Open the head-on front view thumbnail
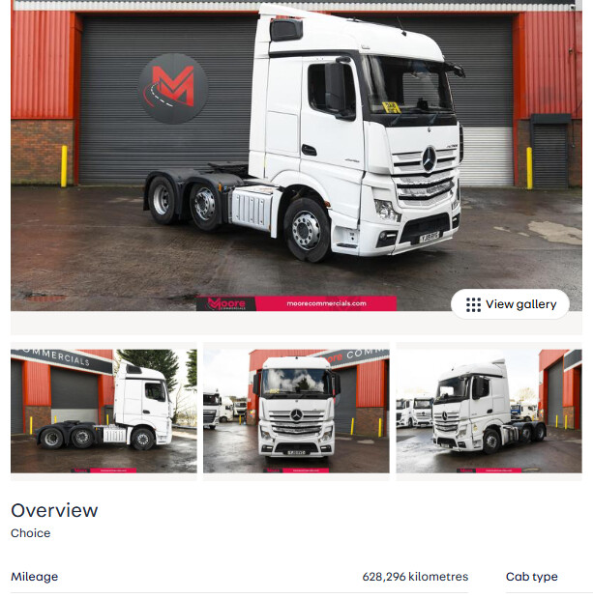Viewport: 593px width, 598px height. pyautogui.click(x=296, y=412)
